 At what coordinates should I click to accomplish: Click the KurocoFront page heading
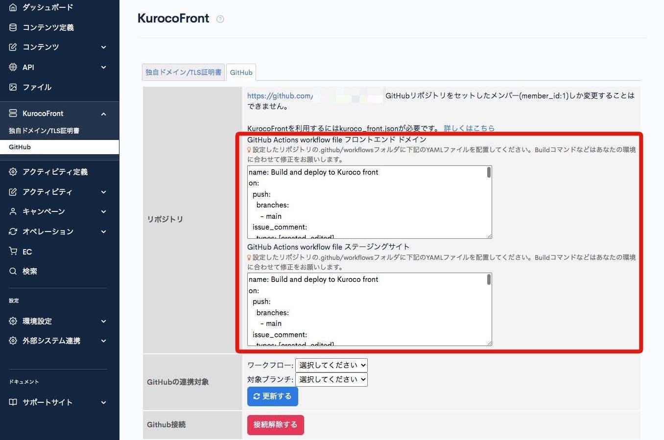pos(173,19)
